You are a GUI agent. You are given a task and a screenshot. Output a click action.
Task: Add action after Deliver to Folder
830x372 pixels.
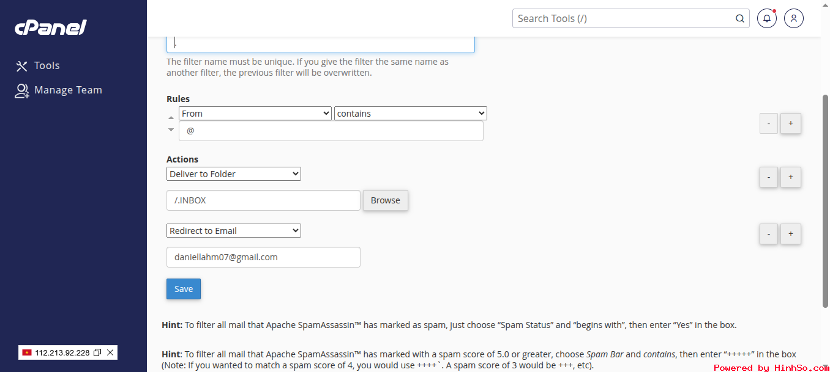pos(791,177)
